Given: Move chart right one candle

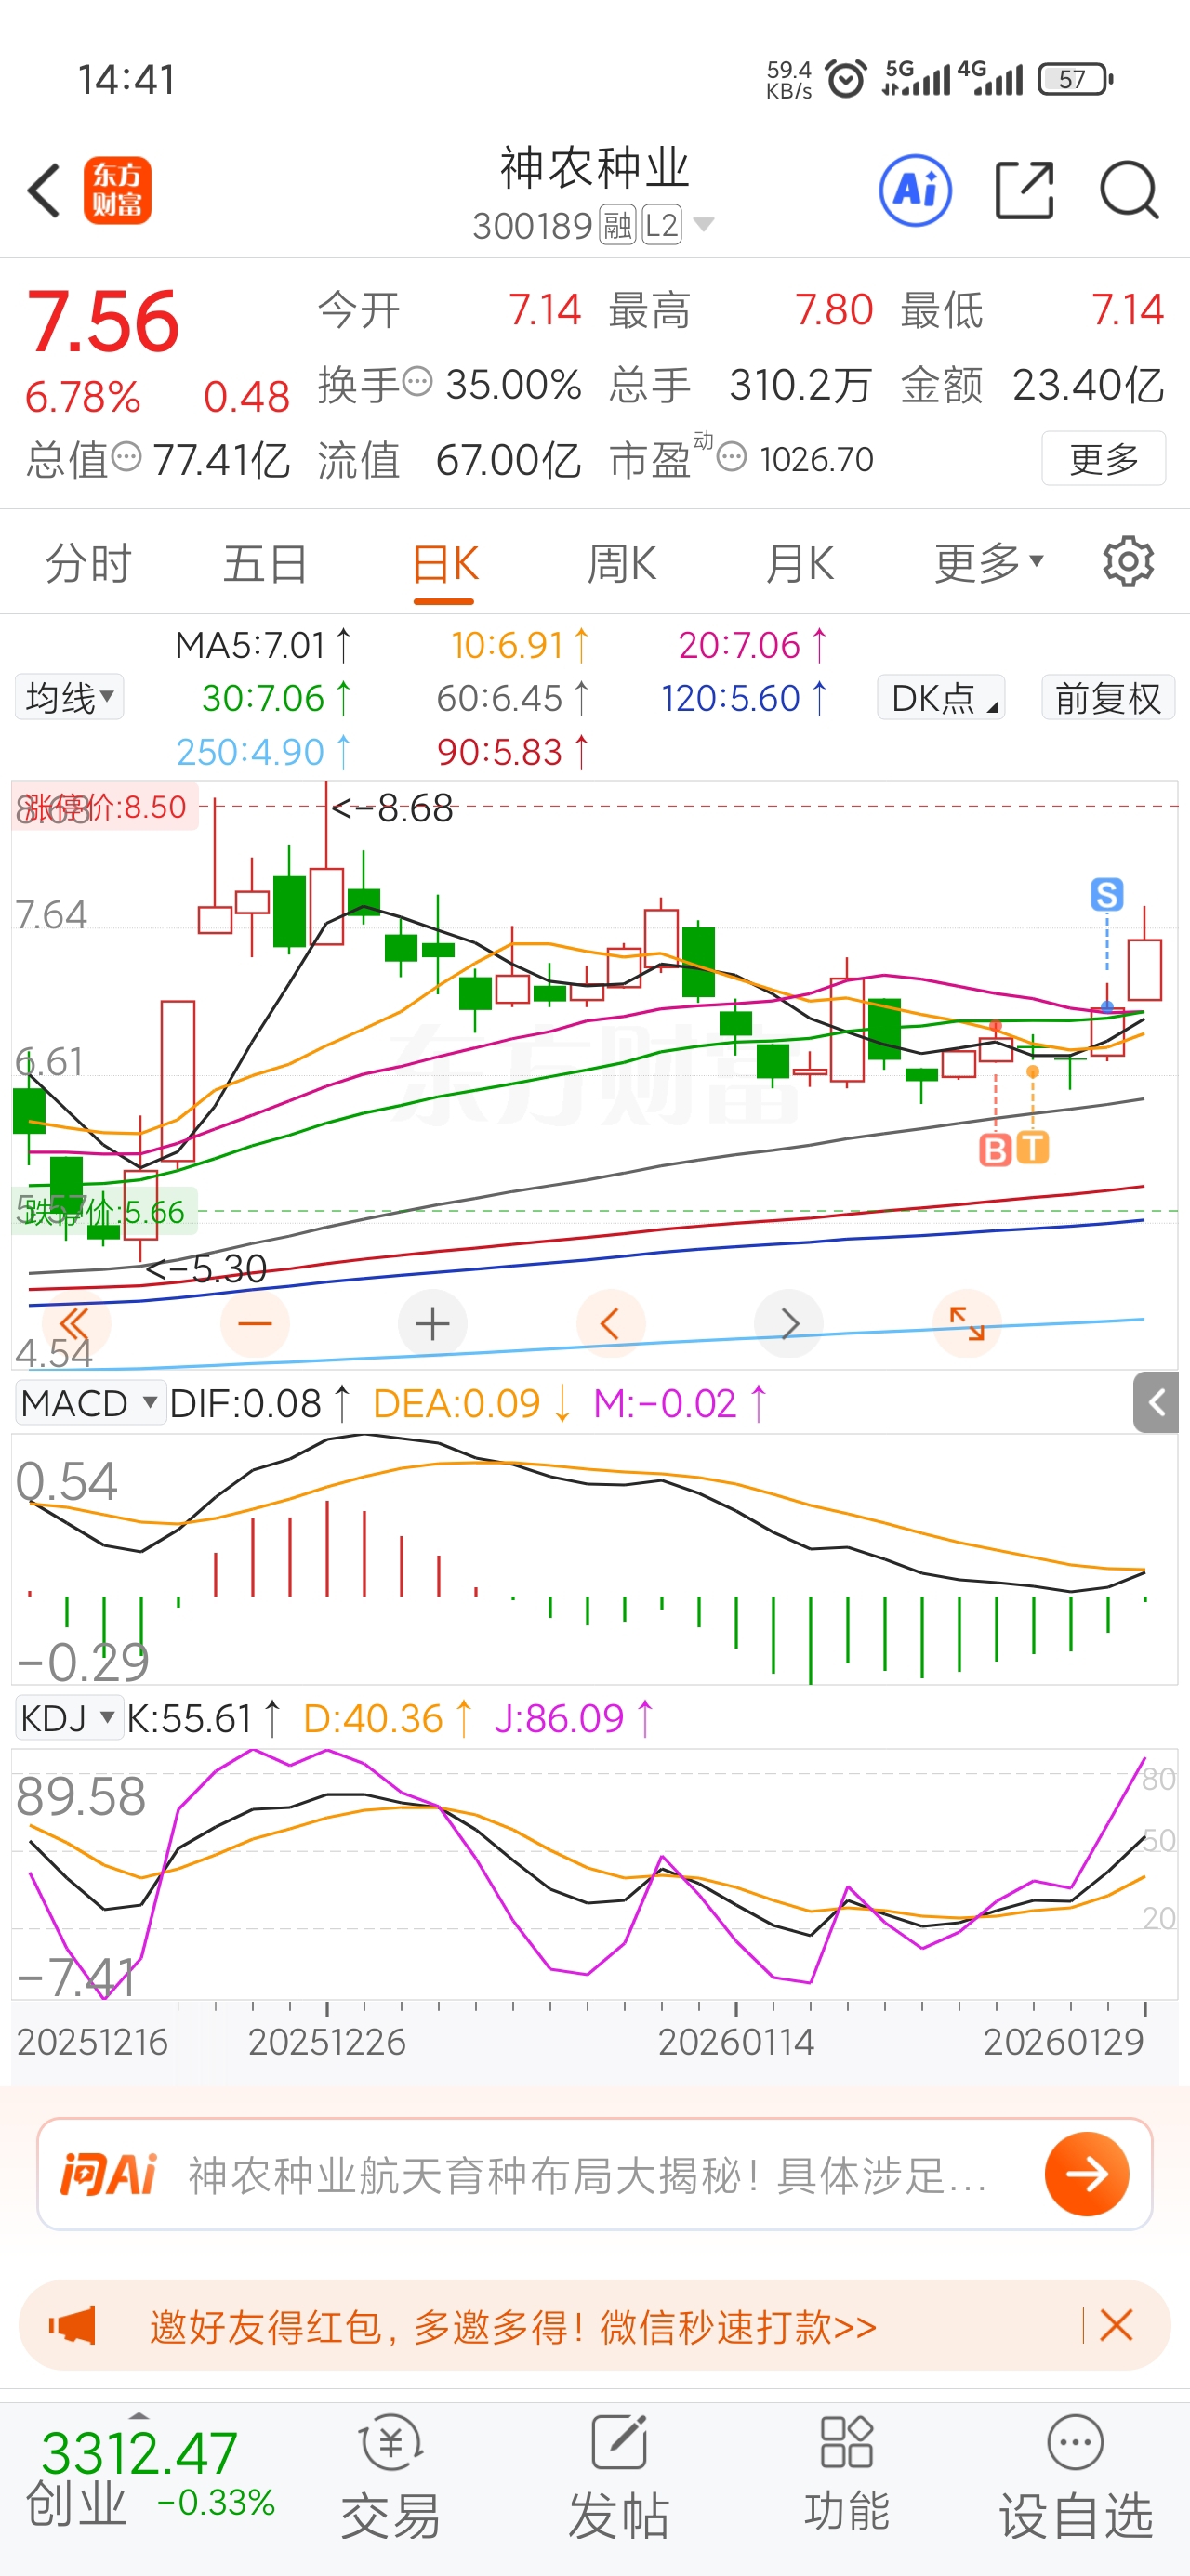Looking at the screenshot, I should point(788,1324).
